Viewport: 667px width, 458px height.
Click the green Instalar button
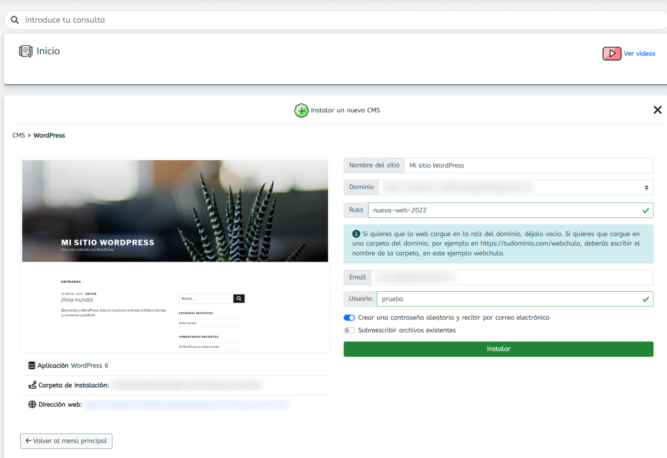click(498, 349)
